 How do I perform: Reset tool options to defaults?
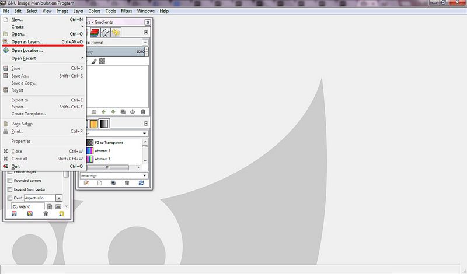click(61, 214)
